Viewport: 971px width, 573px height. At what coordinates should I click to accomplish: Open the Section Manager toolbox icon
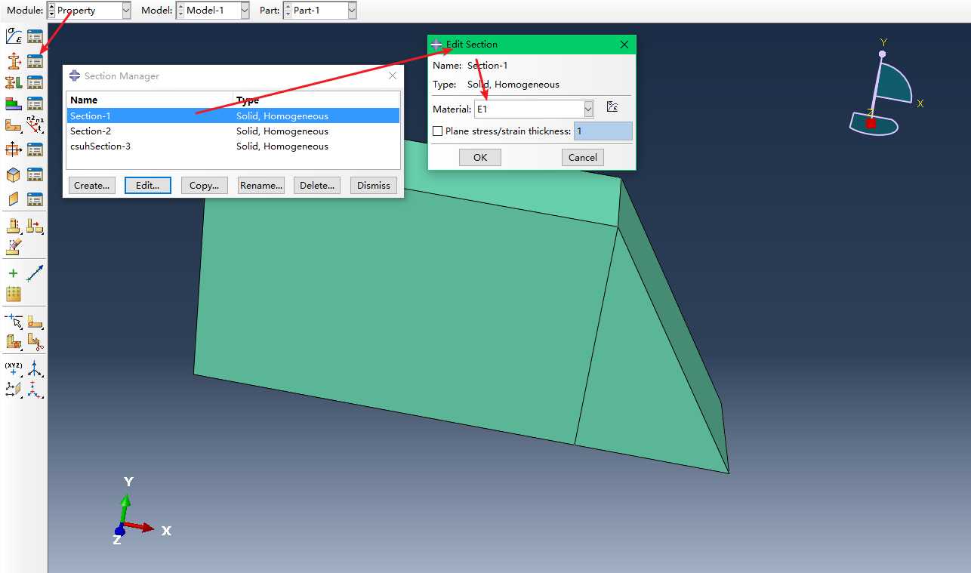(35, 60)
